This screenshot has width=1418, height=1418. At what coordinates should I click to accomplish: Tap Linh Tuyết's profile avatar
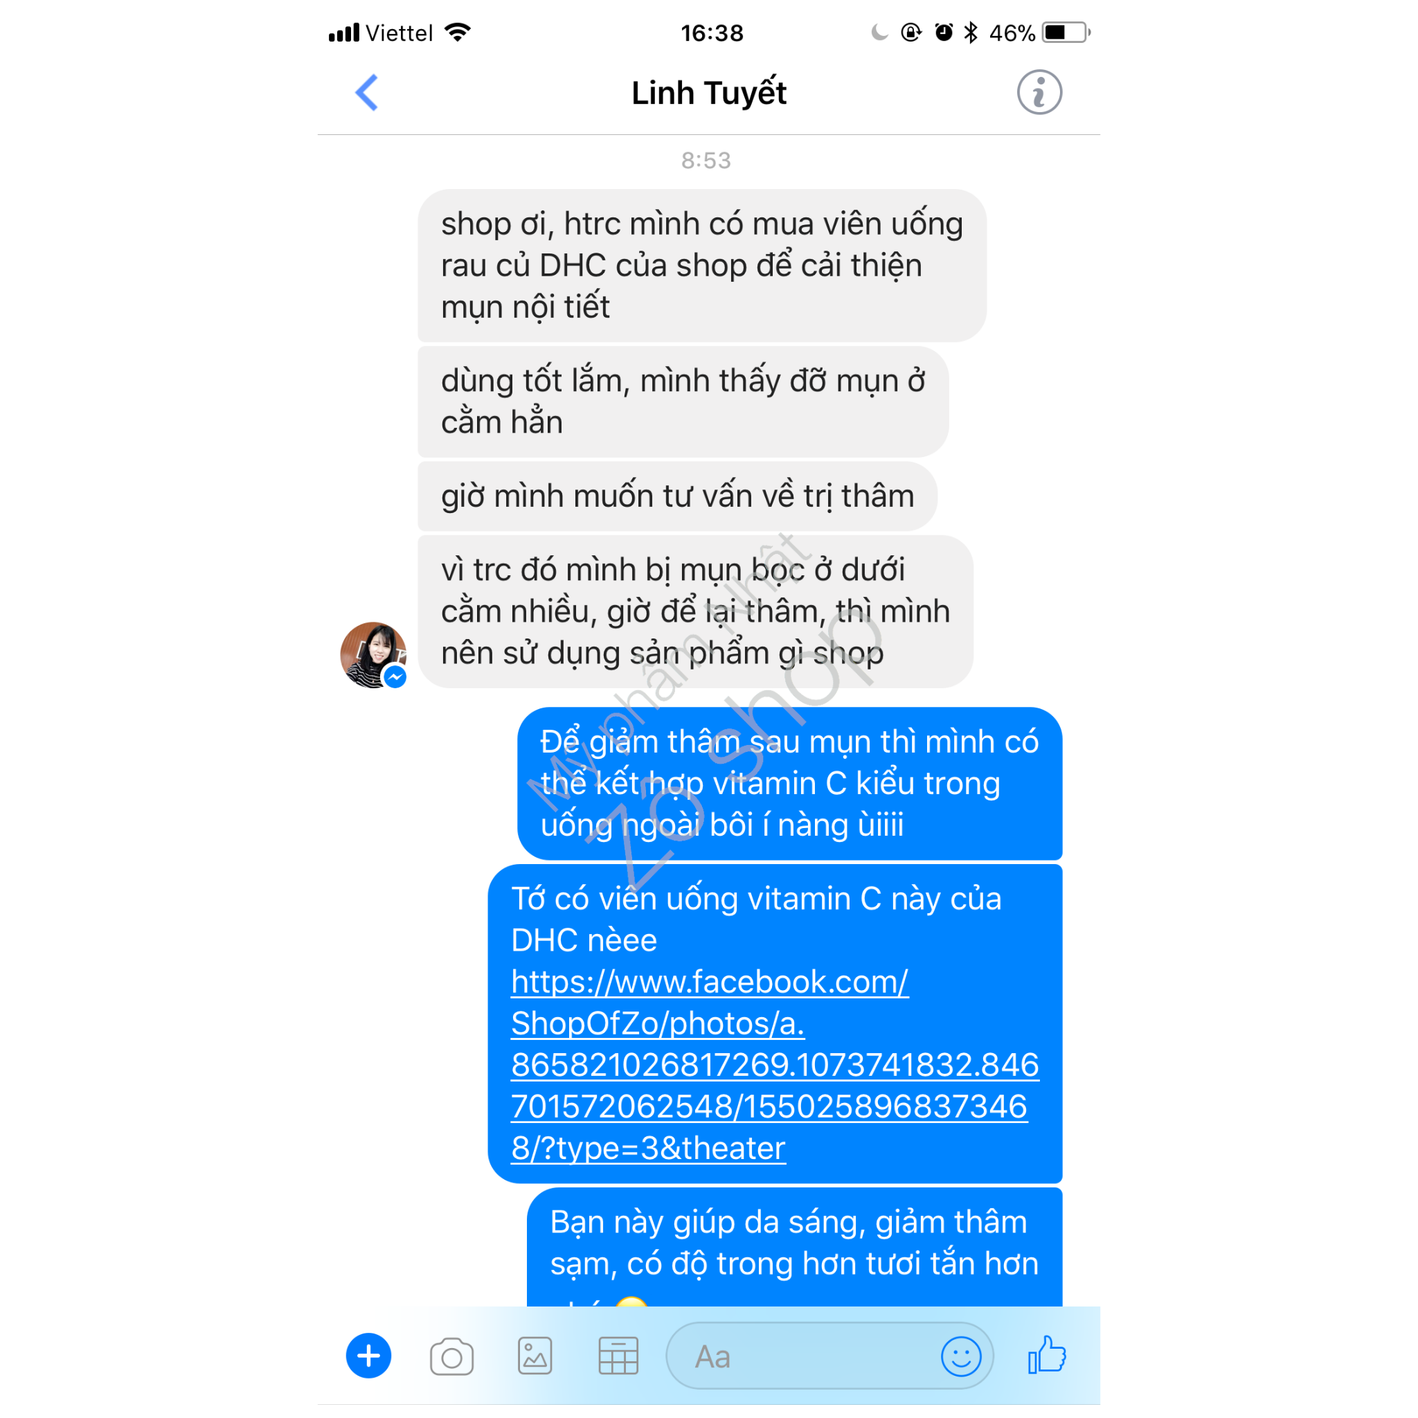click(374, 655)
